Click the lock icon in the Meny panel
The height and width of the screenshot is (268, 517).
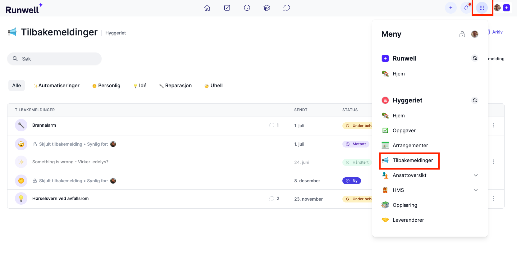pyautogui.click(x=462, y=34)
